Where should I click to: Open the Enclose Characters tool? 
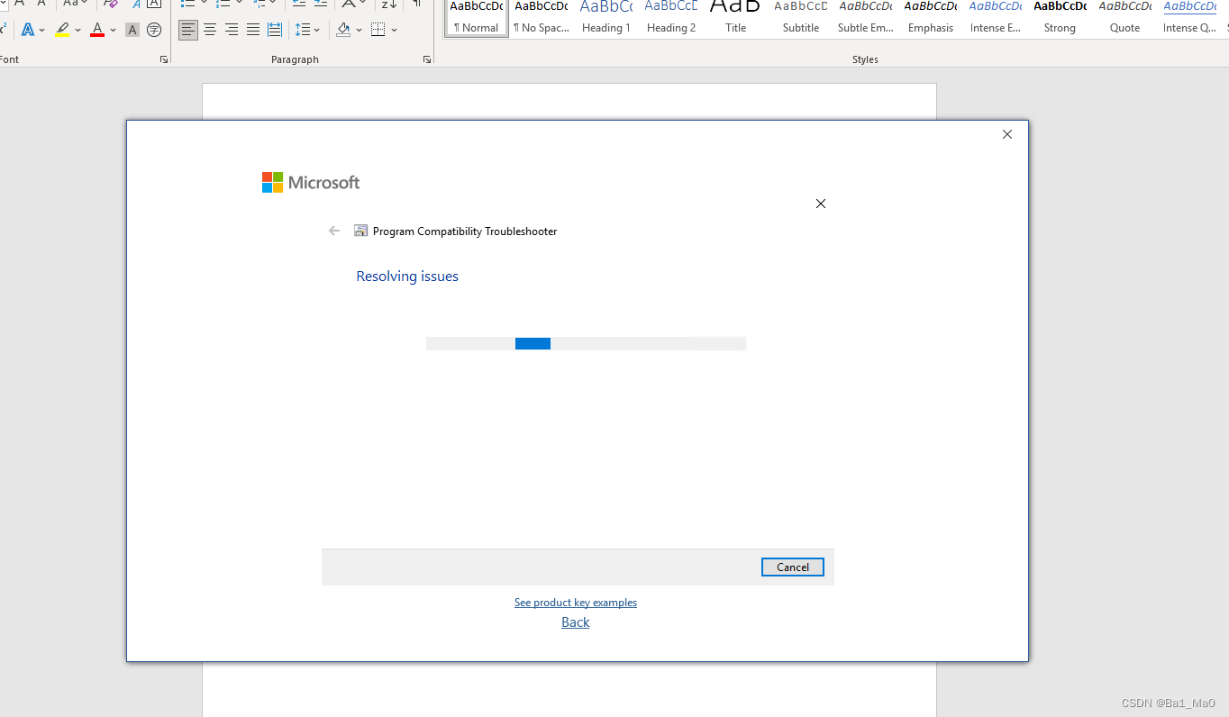pos(154,30)
